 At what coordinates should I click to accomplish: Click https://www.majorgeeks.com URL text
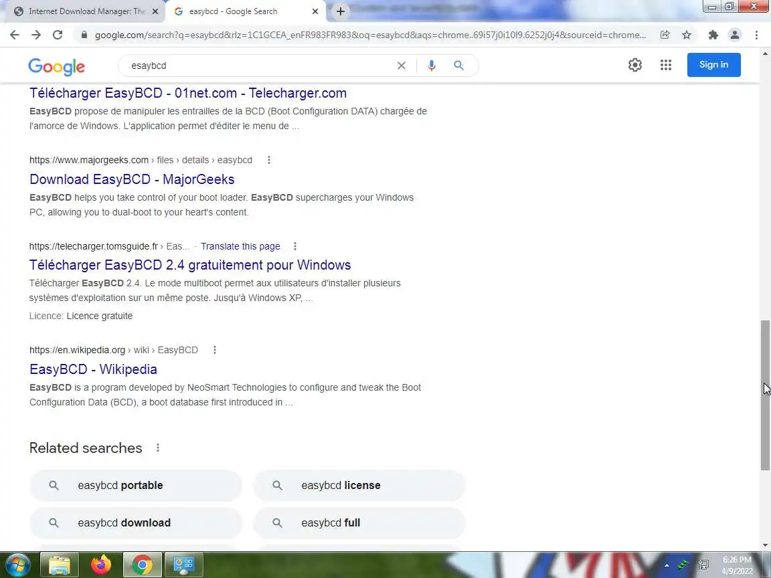88,161
